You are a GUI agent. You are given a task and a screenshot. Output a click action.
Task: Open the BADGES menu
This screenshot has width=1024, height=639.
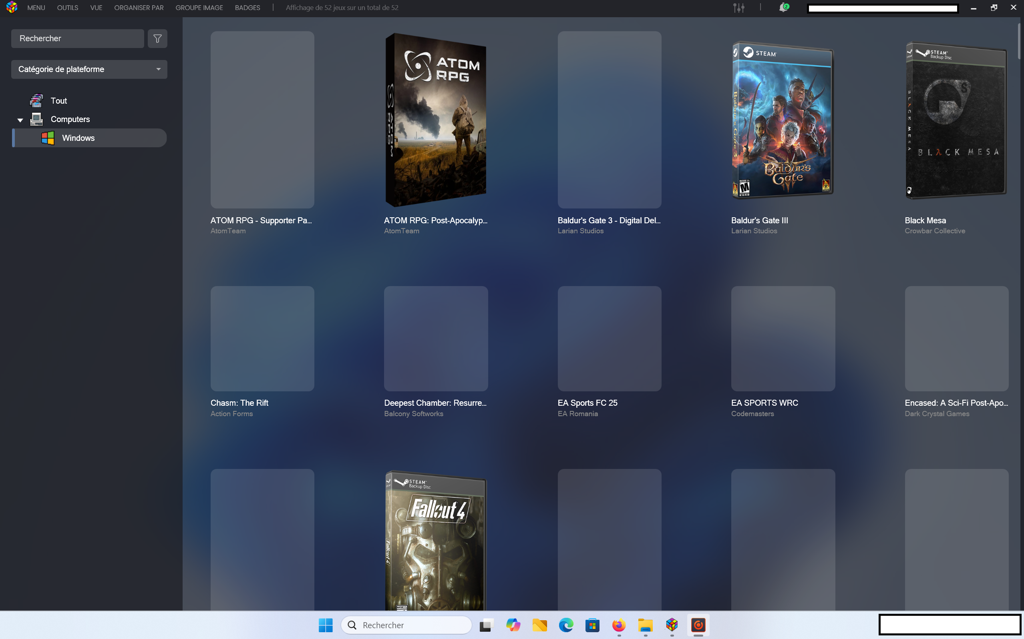click(247, 8)
